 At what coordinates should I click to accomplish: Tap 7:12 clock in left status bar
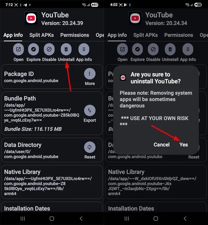9,5
